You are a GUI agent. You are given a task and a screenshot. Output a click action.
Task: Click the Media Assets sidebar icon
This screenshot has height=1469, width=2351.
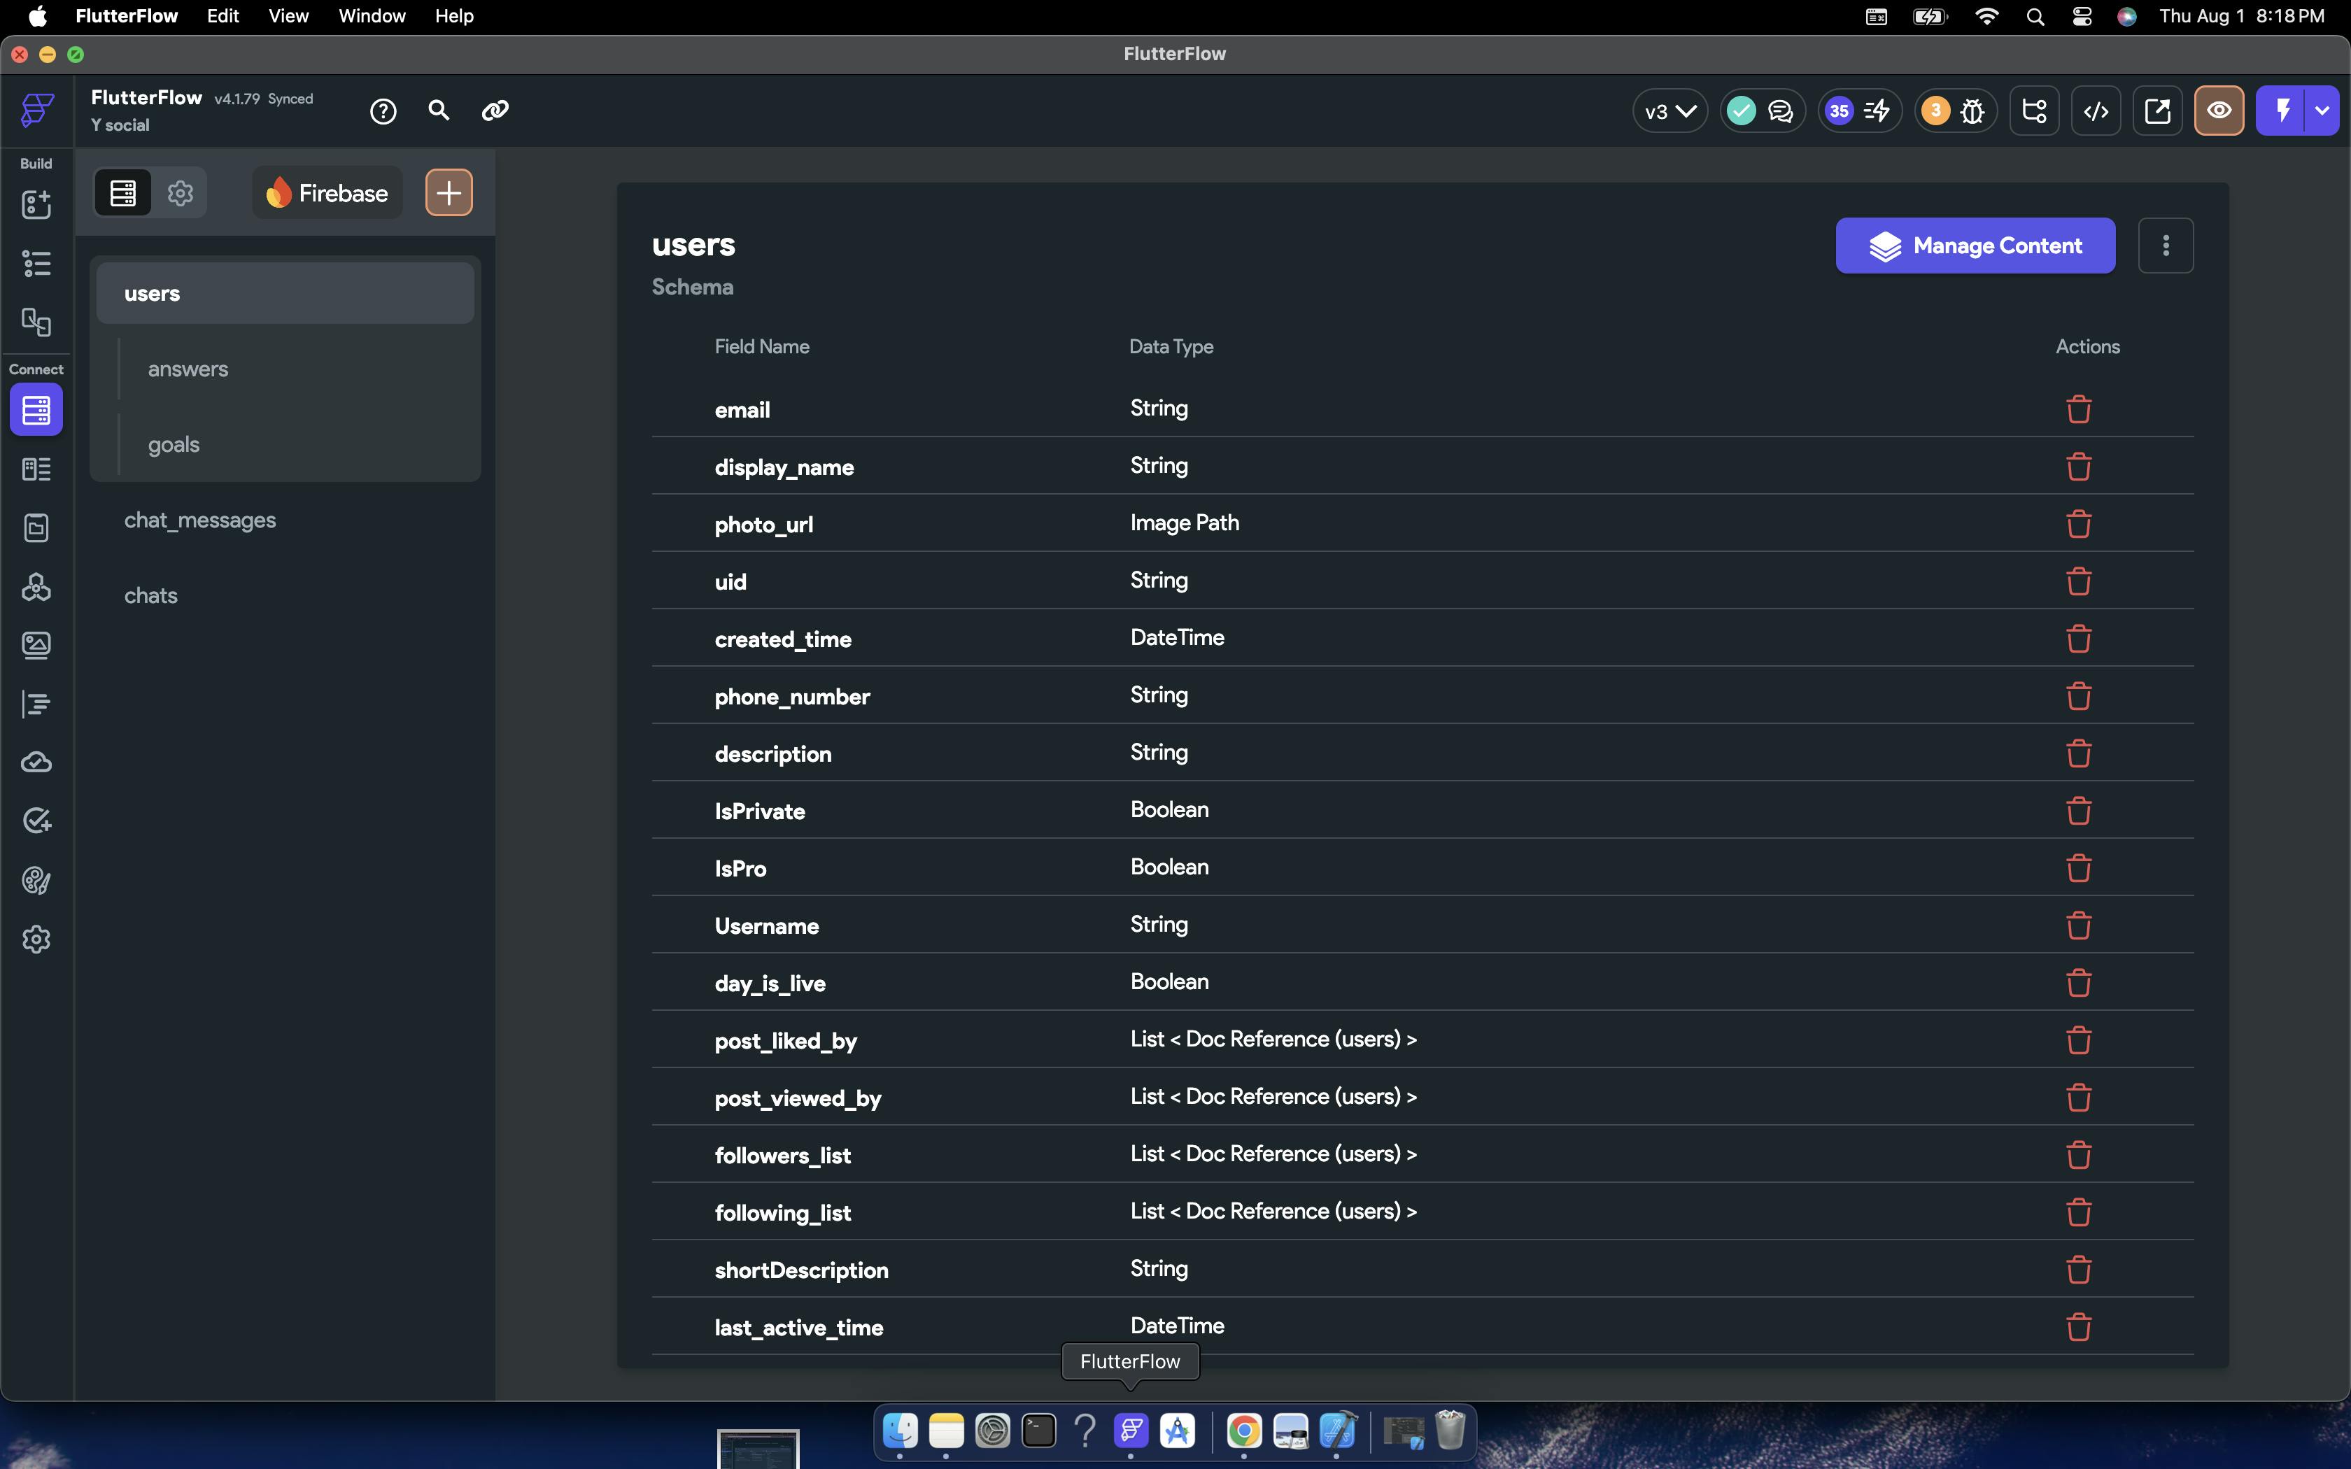[36, 645]
